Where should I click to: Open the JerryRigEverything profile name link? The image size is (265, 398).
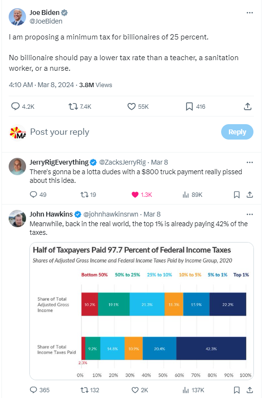pos(59,162)
